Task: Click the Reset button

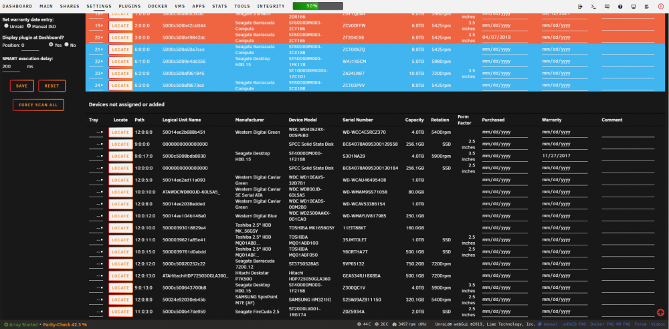Action: coord(52,86)
